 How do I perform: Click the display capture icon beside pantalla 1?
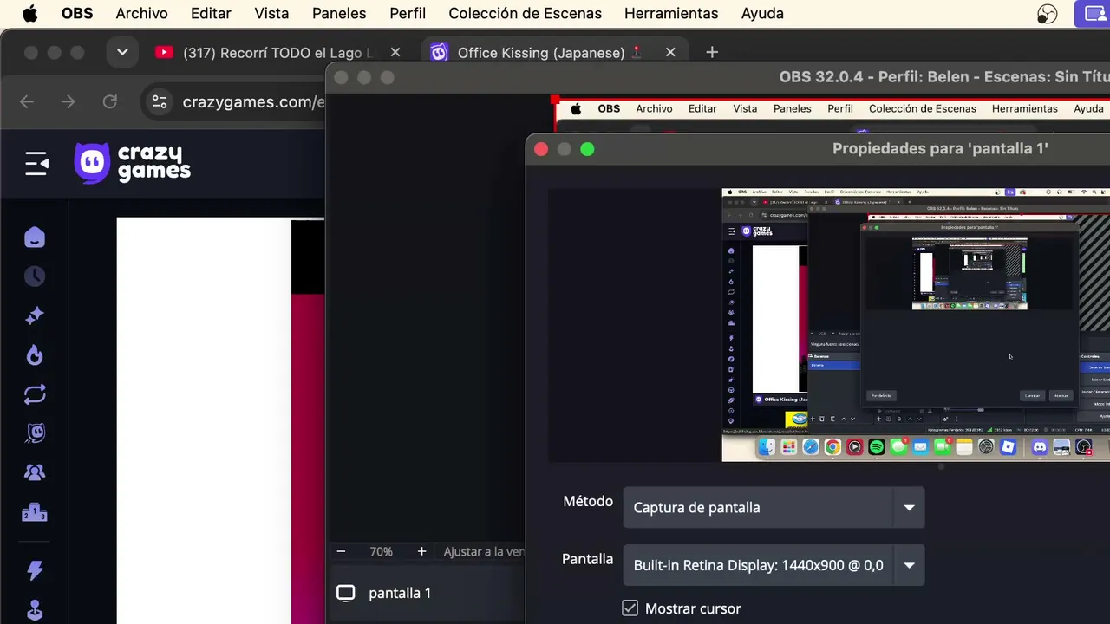[x=346, y=593]
